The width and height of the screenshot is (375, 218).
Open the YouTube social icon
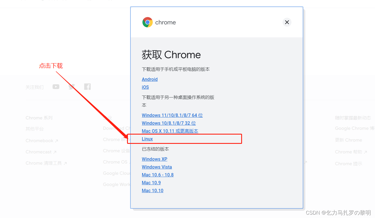[56, 87]
